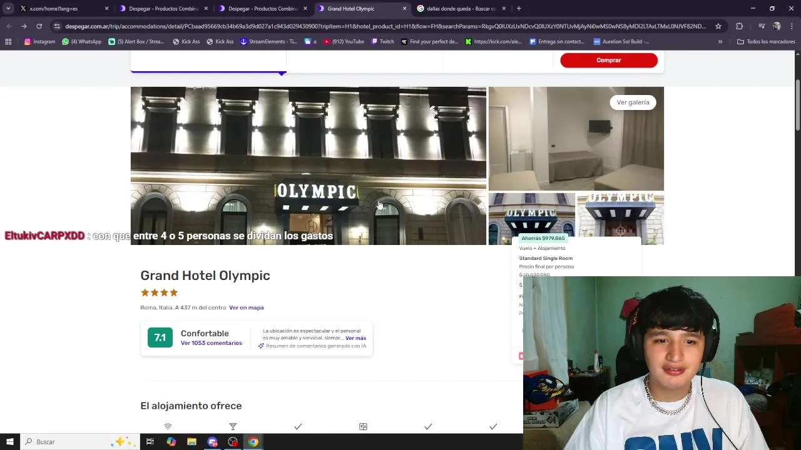Open the StreamElements bookmark
Screen dimensions: 801x450
pyautogui.click(x=269, y=42)
